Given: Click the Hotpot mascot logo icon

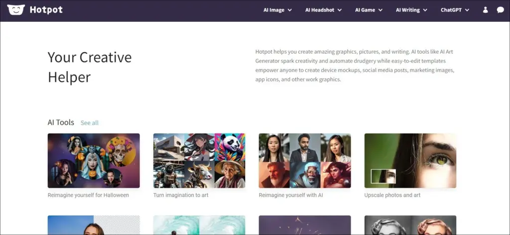Looking at the screenshot, I should [16, 10].
